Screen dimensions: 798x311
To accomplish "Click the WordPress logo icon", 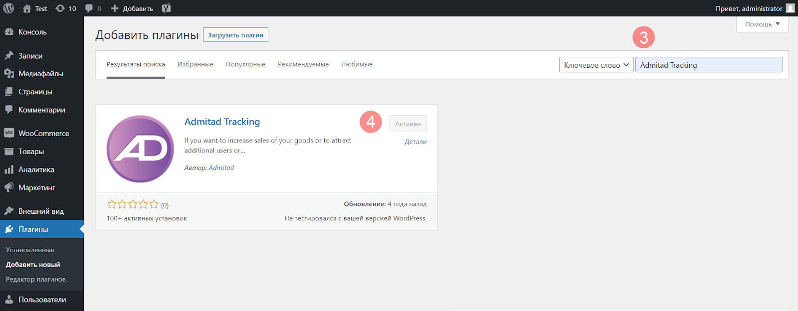I will click(x=8, y=8).
